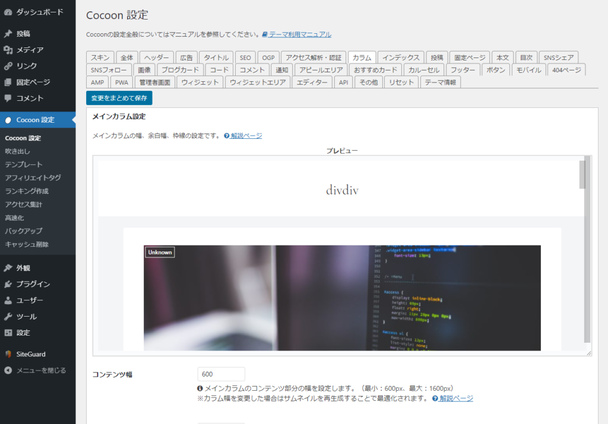The image size is (608, 424).
Task: Switch to the カラム settings tab
Action: tap(361, 58)
